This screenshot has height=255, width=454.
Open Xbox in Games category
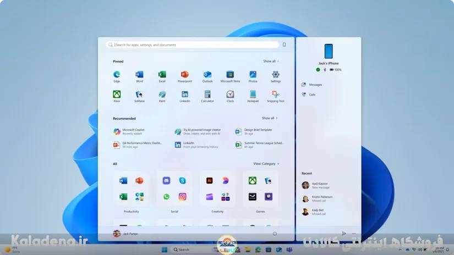click(x=253, y=181)
